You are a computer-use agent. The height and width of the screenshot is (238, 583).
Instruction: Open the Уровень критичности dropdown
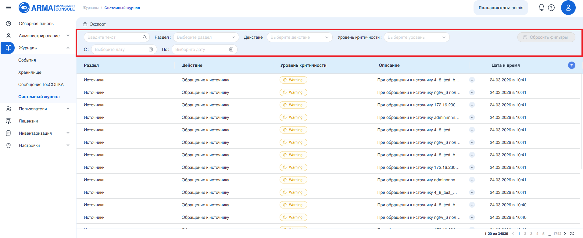click(x=417, y=37)
